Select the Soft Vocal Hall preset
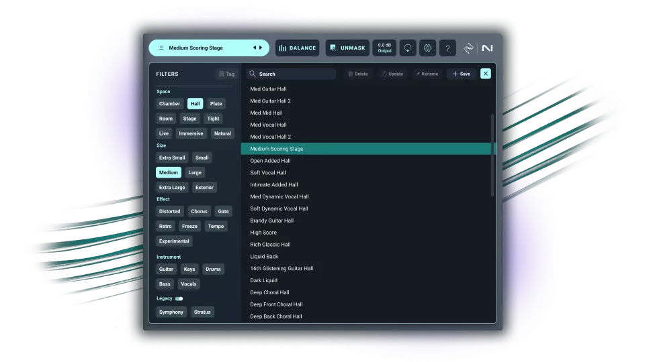 coord(366,173)
